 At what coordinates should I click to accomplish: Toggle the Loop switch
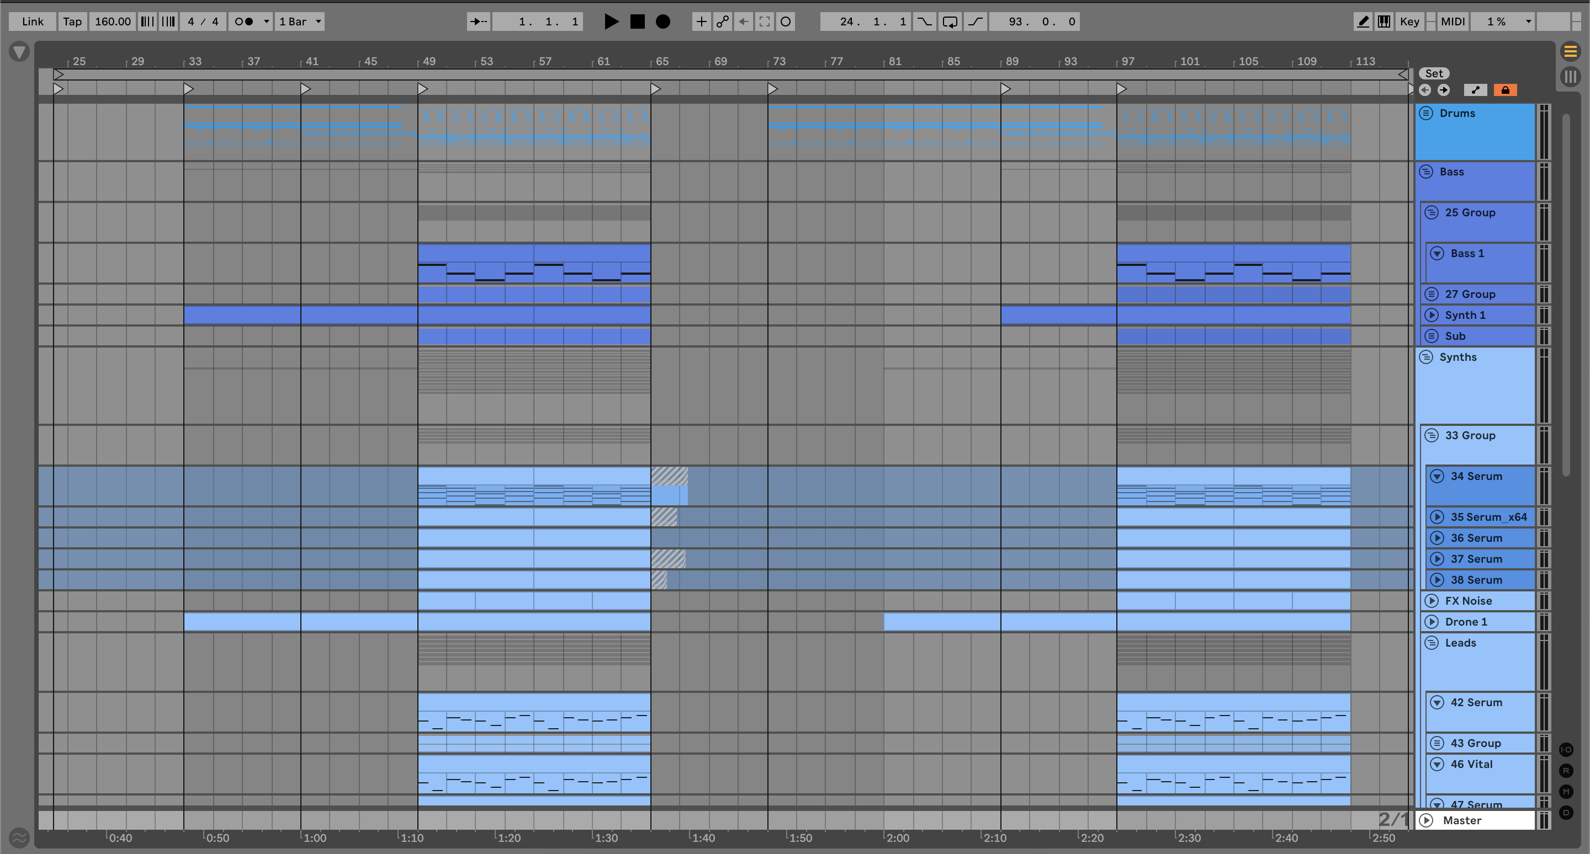pyautogui.click(x=950, y=22)
